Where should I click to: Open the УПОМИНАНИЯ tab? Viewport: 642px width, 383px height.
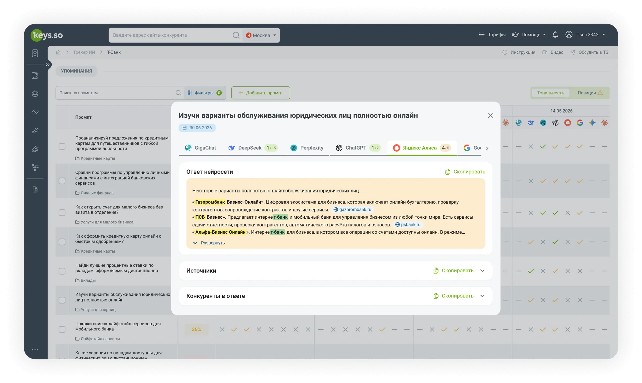76,71
